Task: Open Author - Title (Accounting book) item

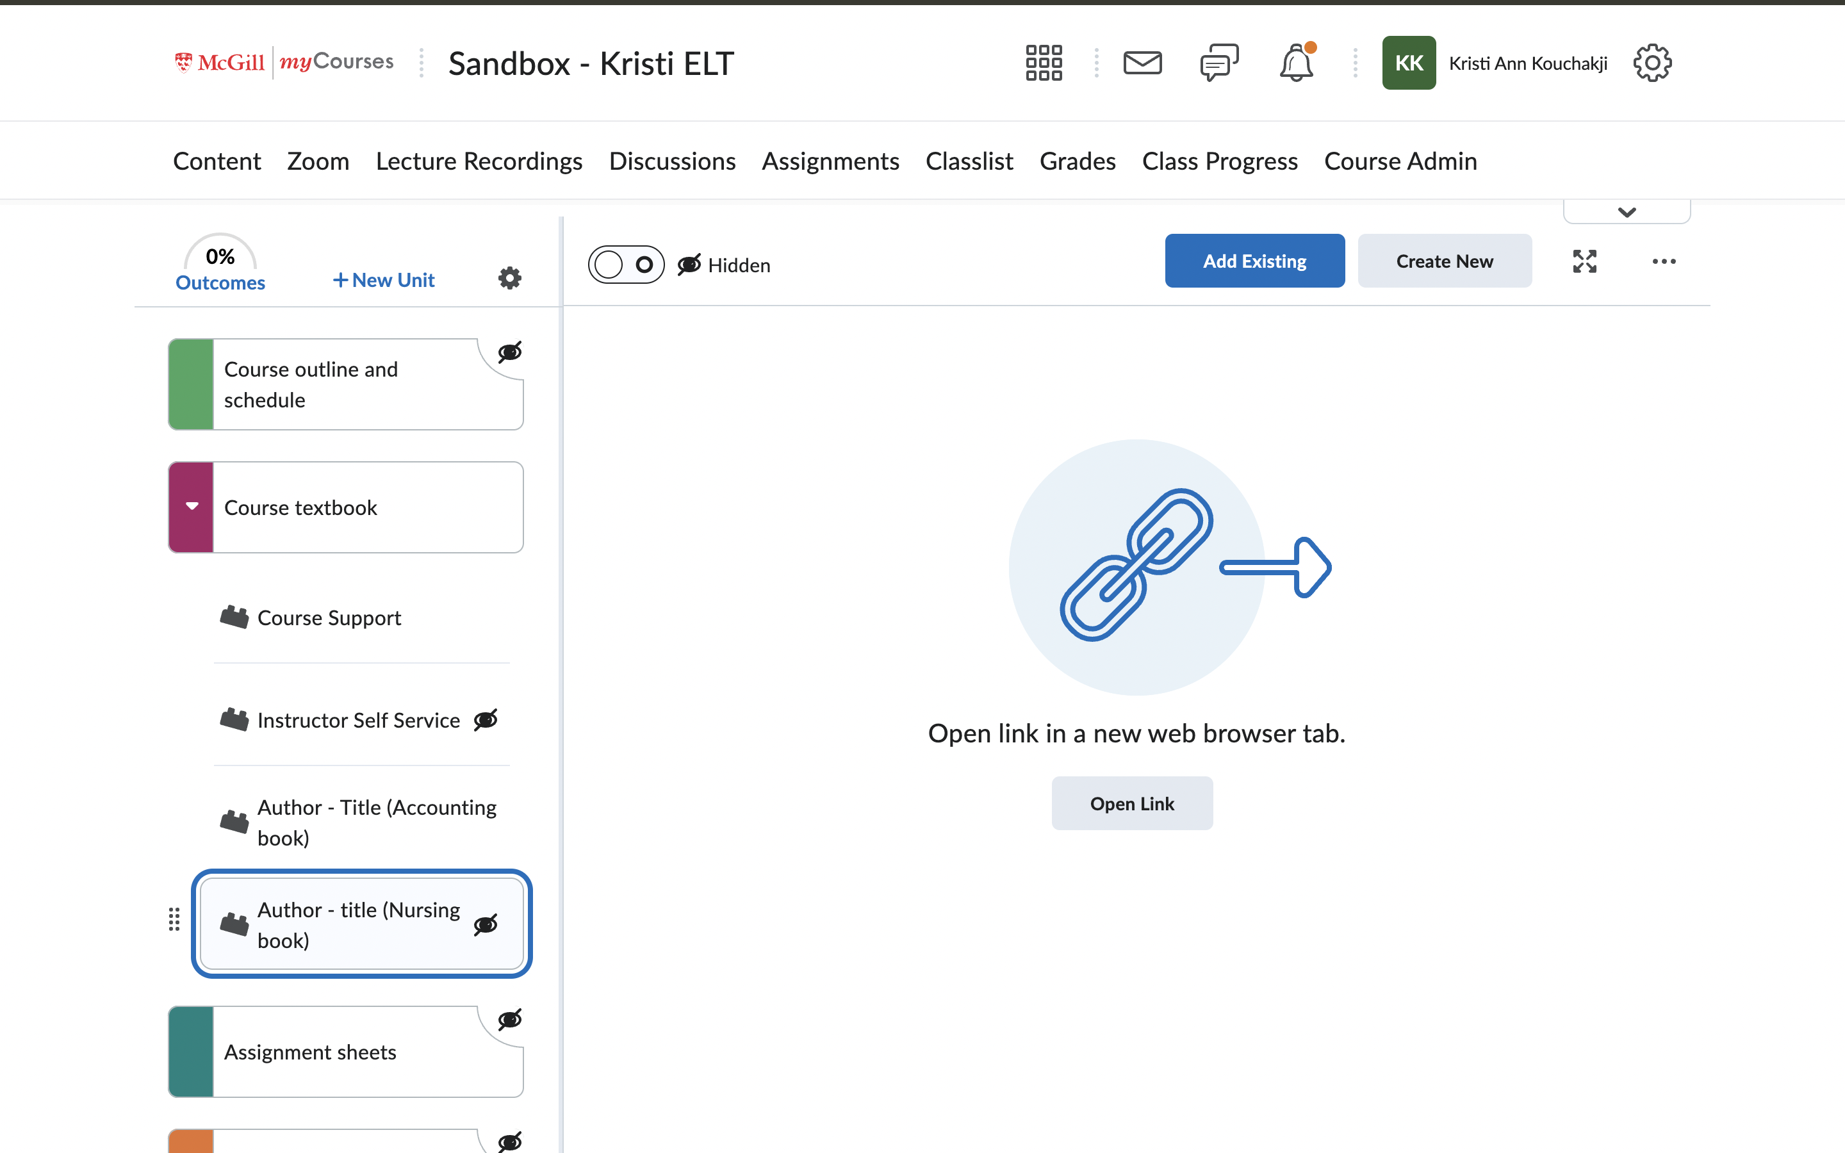Action: 361,822
